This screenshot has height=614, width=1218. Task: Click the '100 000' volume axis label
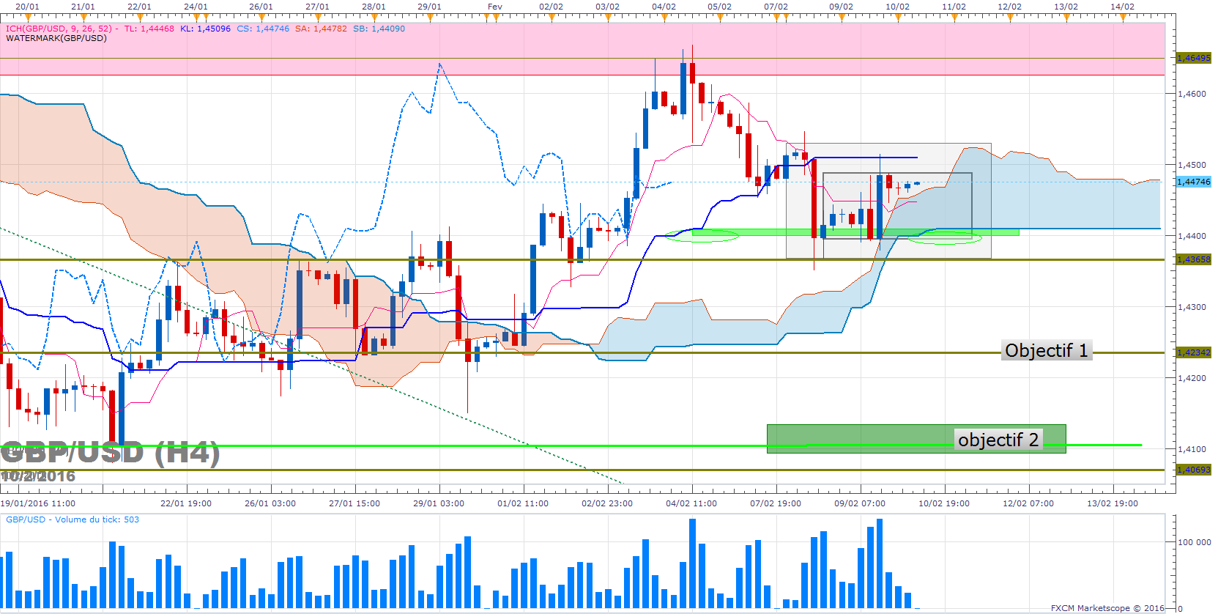point(1194,542)
